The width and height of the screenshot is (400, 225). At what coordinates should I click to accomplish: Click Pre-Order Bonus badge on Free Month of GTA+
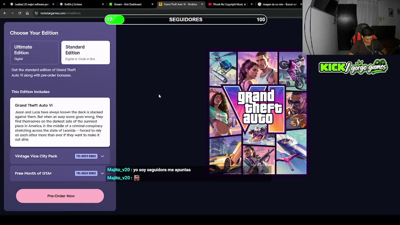point(86,173)
